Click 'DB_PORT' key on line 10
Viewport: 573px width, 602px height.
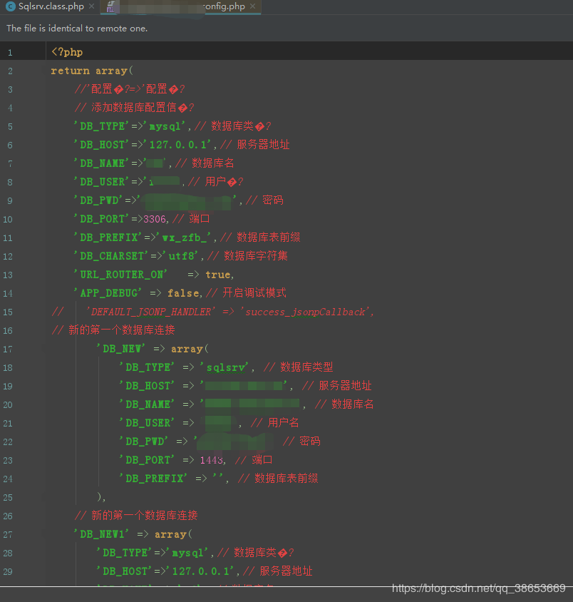tap(101, 219)
